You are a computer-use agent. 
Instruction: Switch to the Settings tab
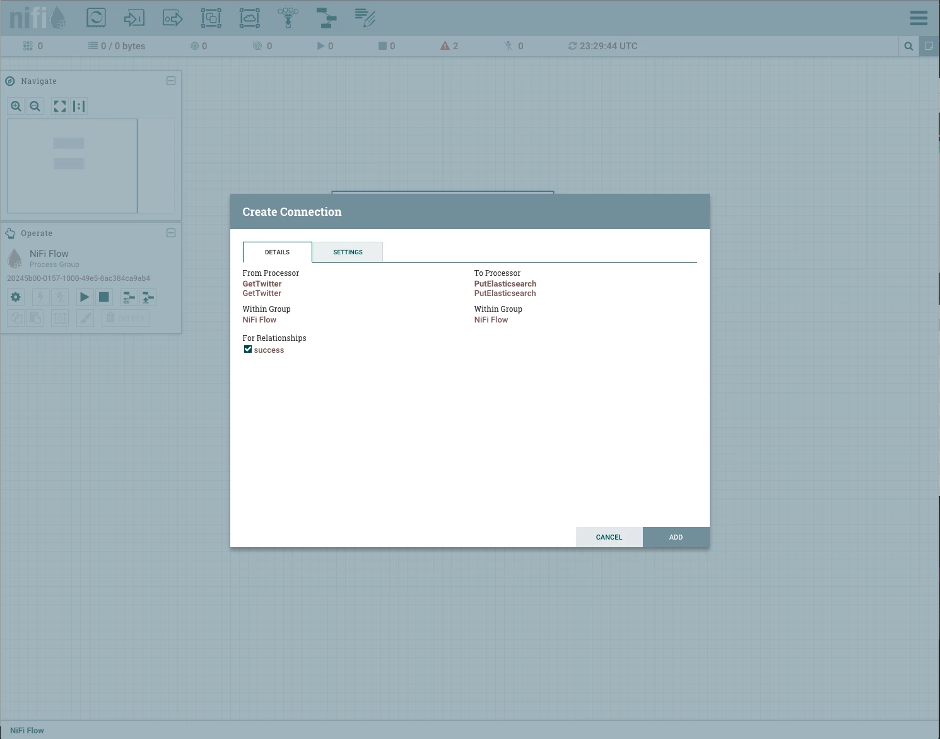(348, 252)
